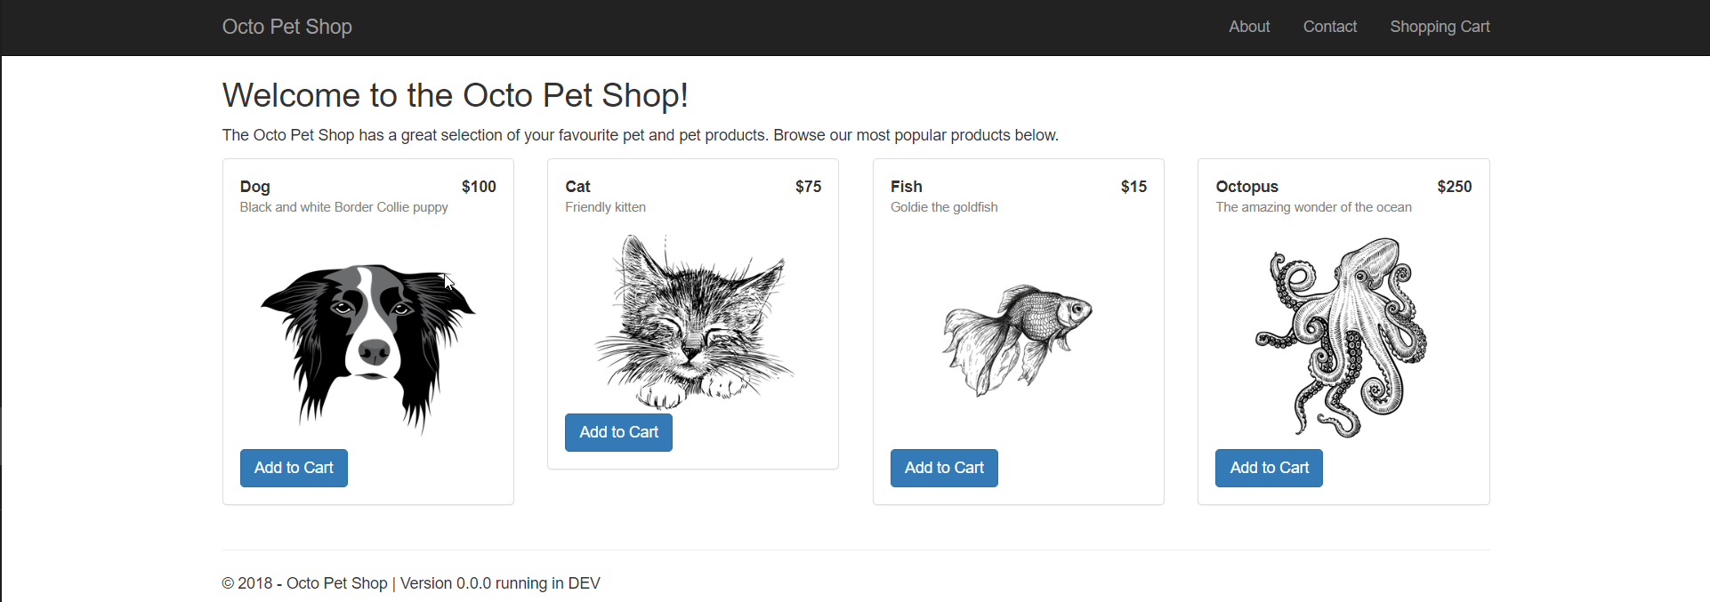Click the goldfish illustration
Screen dimensions: 1710x602
pos(1018,339)
